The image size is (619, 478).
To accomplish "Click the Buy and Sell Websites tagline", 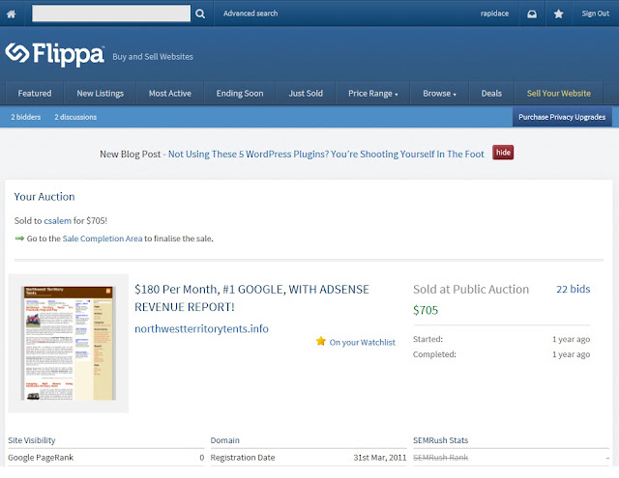I will click(x=153, y=57).
